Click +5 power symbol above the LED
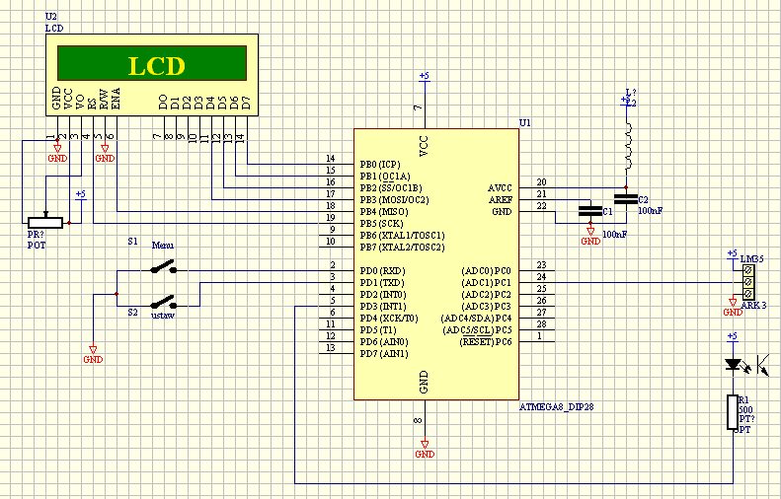781x499 pixels. (x=733, y=338)
